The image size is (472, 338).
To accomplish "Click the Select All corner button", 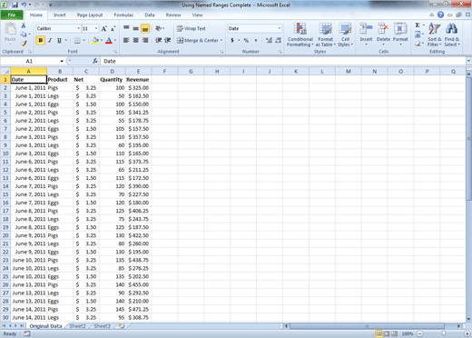I will (x=5, y=72).
